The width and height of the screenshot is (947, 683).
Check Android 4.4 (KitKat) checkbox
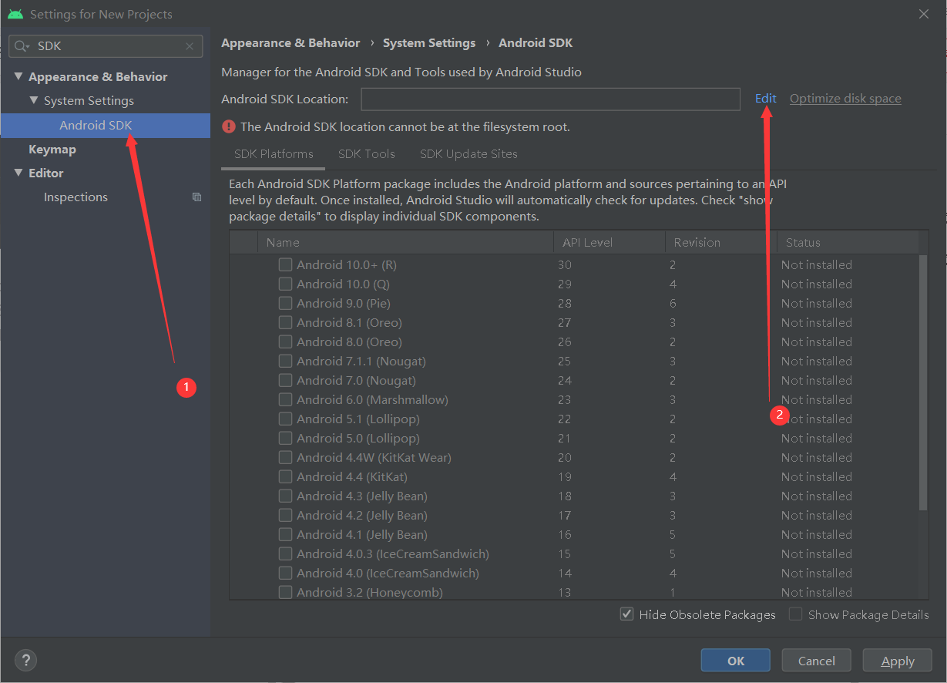pyautogui.click(x=285, y=476)
